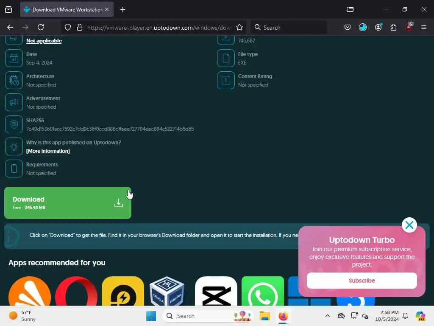Save page to Pocket
434x326 pixels.
pos(348,28)
